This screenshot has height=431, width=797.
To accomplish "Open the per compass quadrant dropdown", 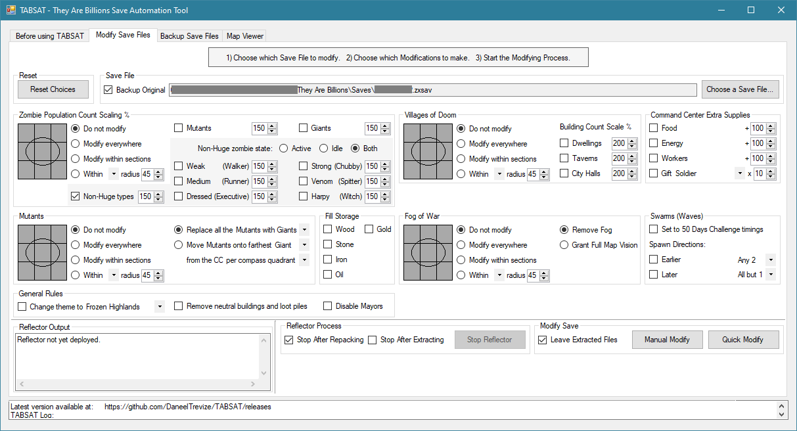I will (x=304, y=260).
